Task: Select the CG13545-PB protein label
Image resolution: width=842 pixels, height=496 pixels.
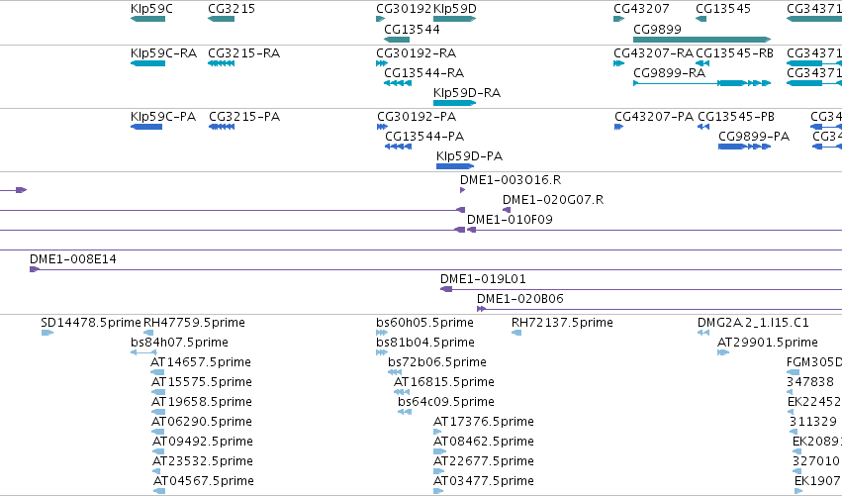Action: 736,117
